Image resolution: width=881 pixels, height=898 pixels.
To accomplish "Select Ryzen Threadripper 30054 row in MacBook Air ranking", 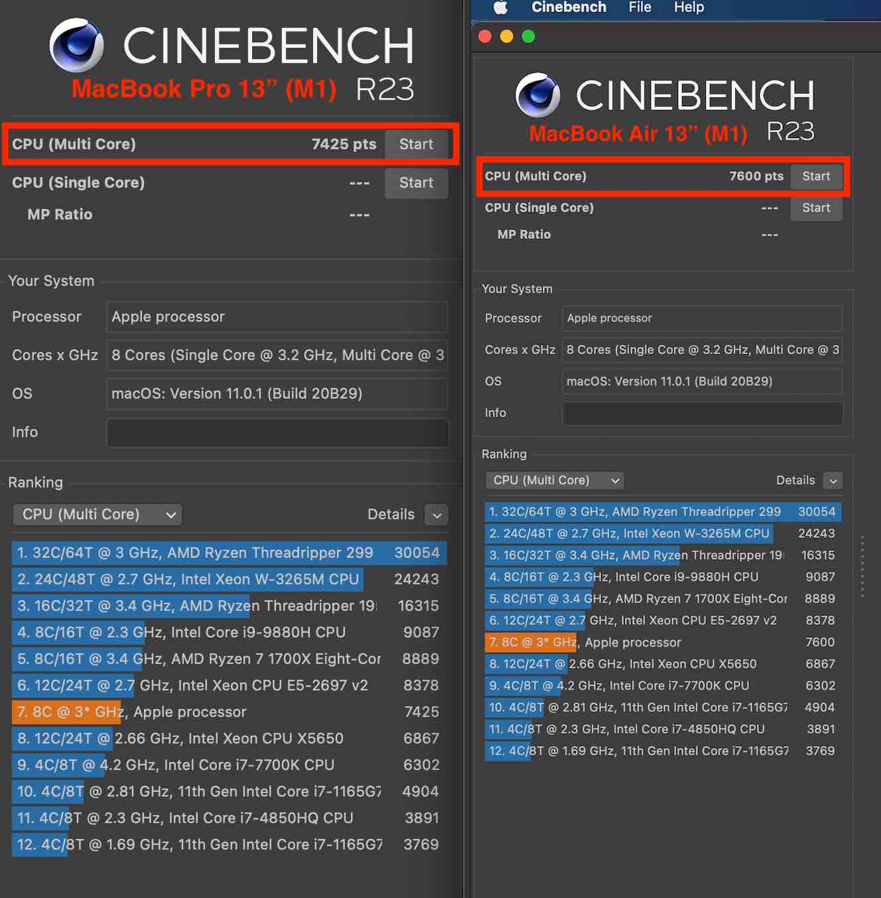I will (x=663, y=512).
